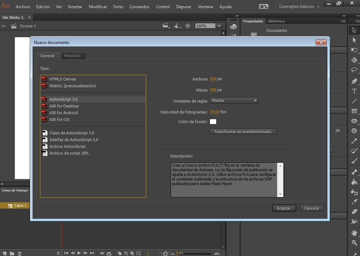Click the Delete layer trash icon
The width and height of the screenshot is (360, 256).
click(19, 253)
